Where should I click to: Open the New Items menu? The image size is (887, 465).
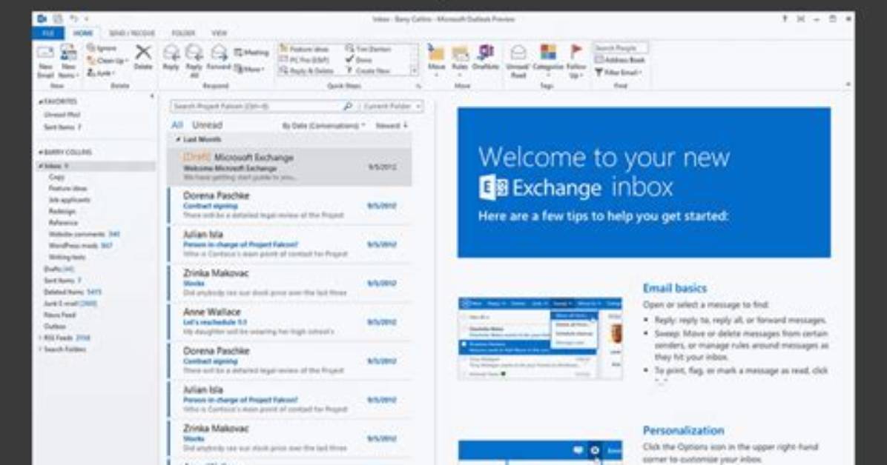(68, 61)
